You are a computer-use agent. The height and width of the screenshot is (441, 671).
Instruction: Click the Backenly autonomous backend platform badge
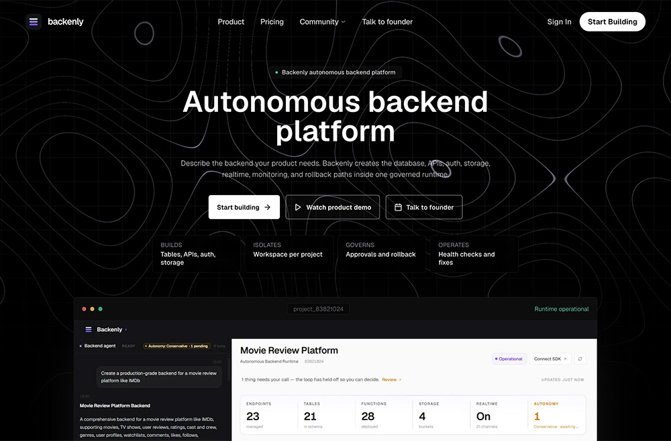[335, 72]
